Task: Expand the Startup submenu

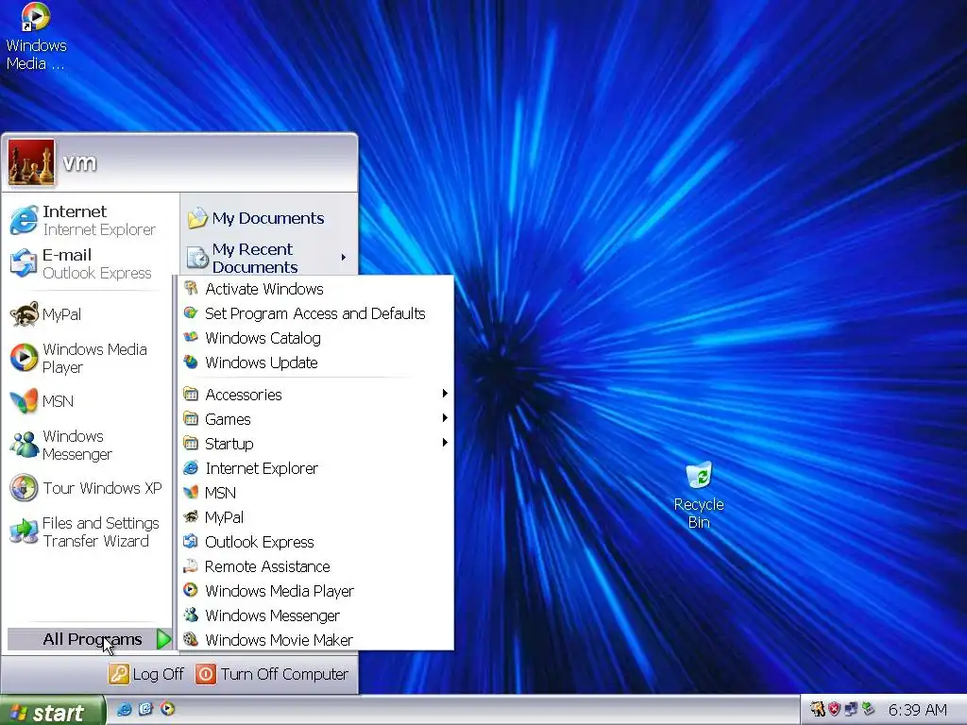Action: (x=315, y=444)
